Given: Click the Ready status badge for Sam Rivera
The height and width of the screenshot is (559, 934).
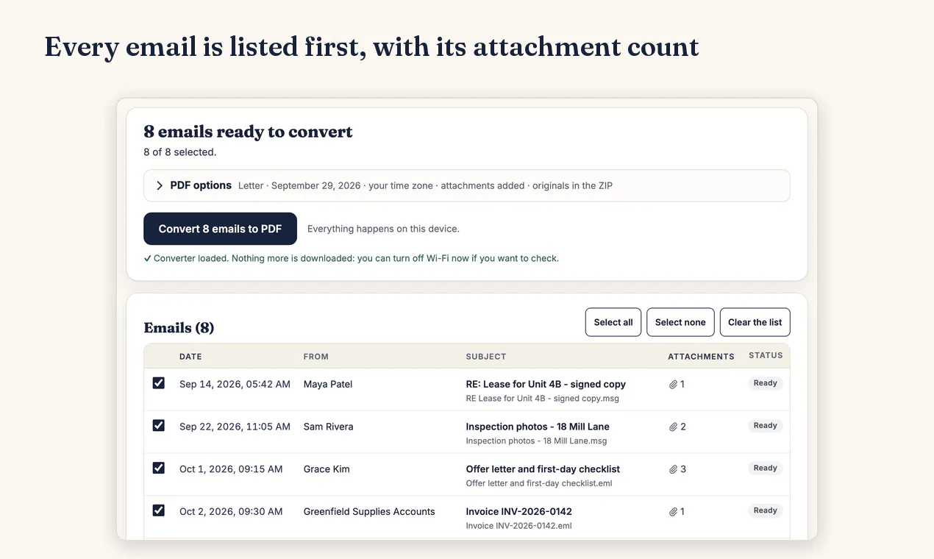Looking at the screenshot, I should click(766, 426).
